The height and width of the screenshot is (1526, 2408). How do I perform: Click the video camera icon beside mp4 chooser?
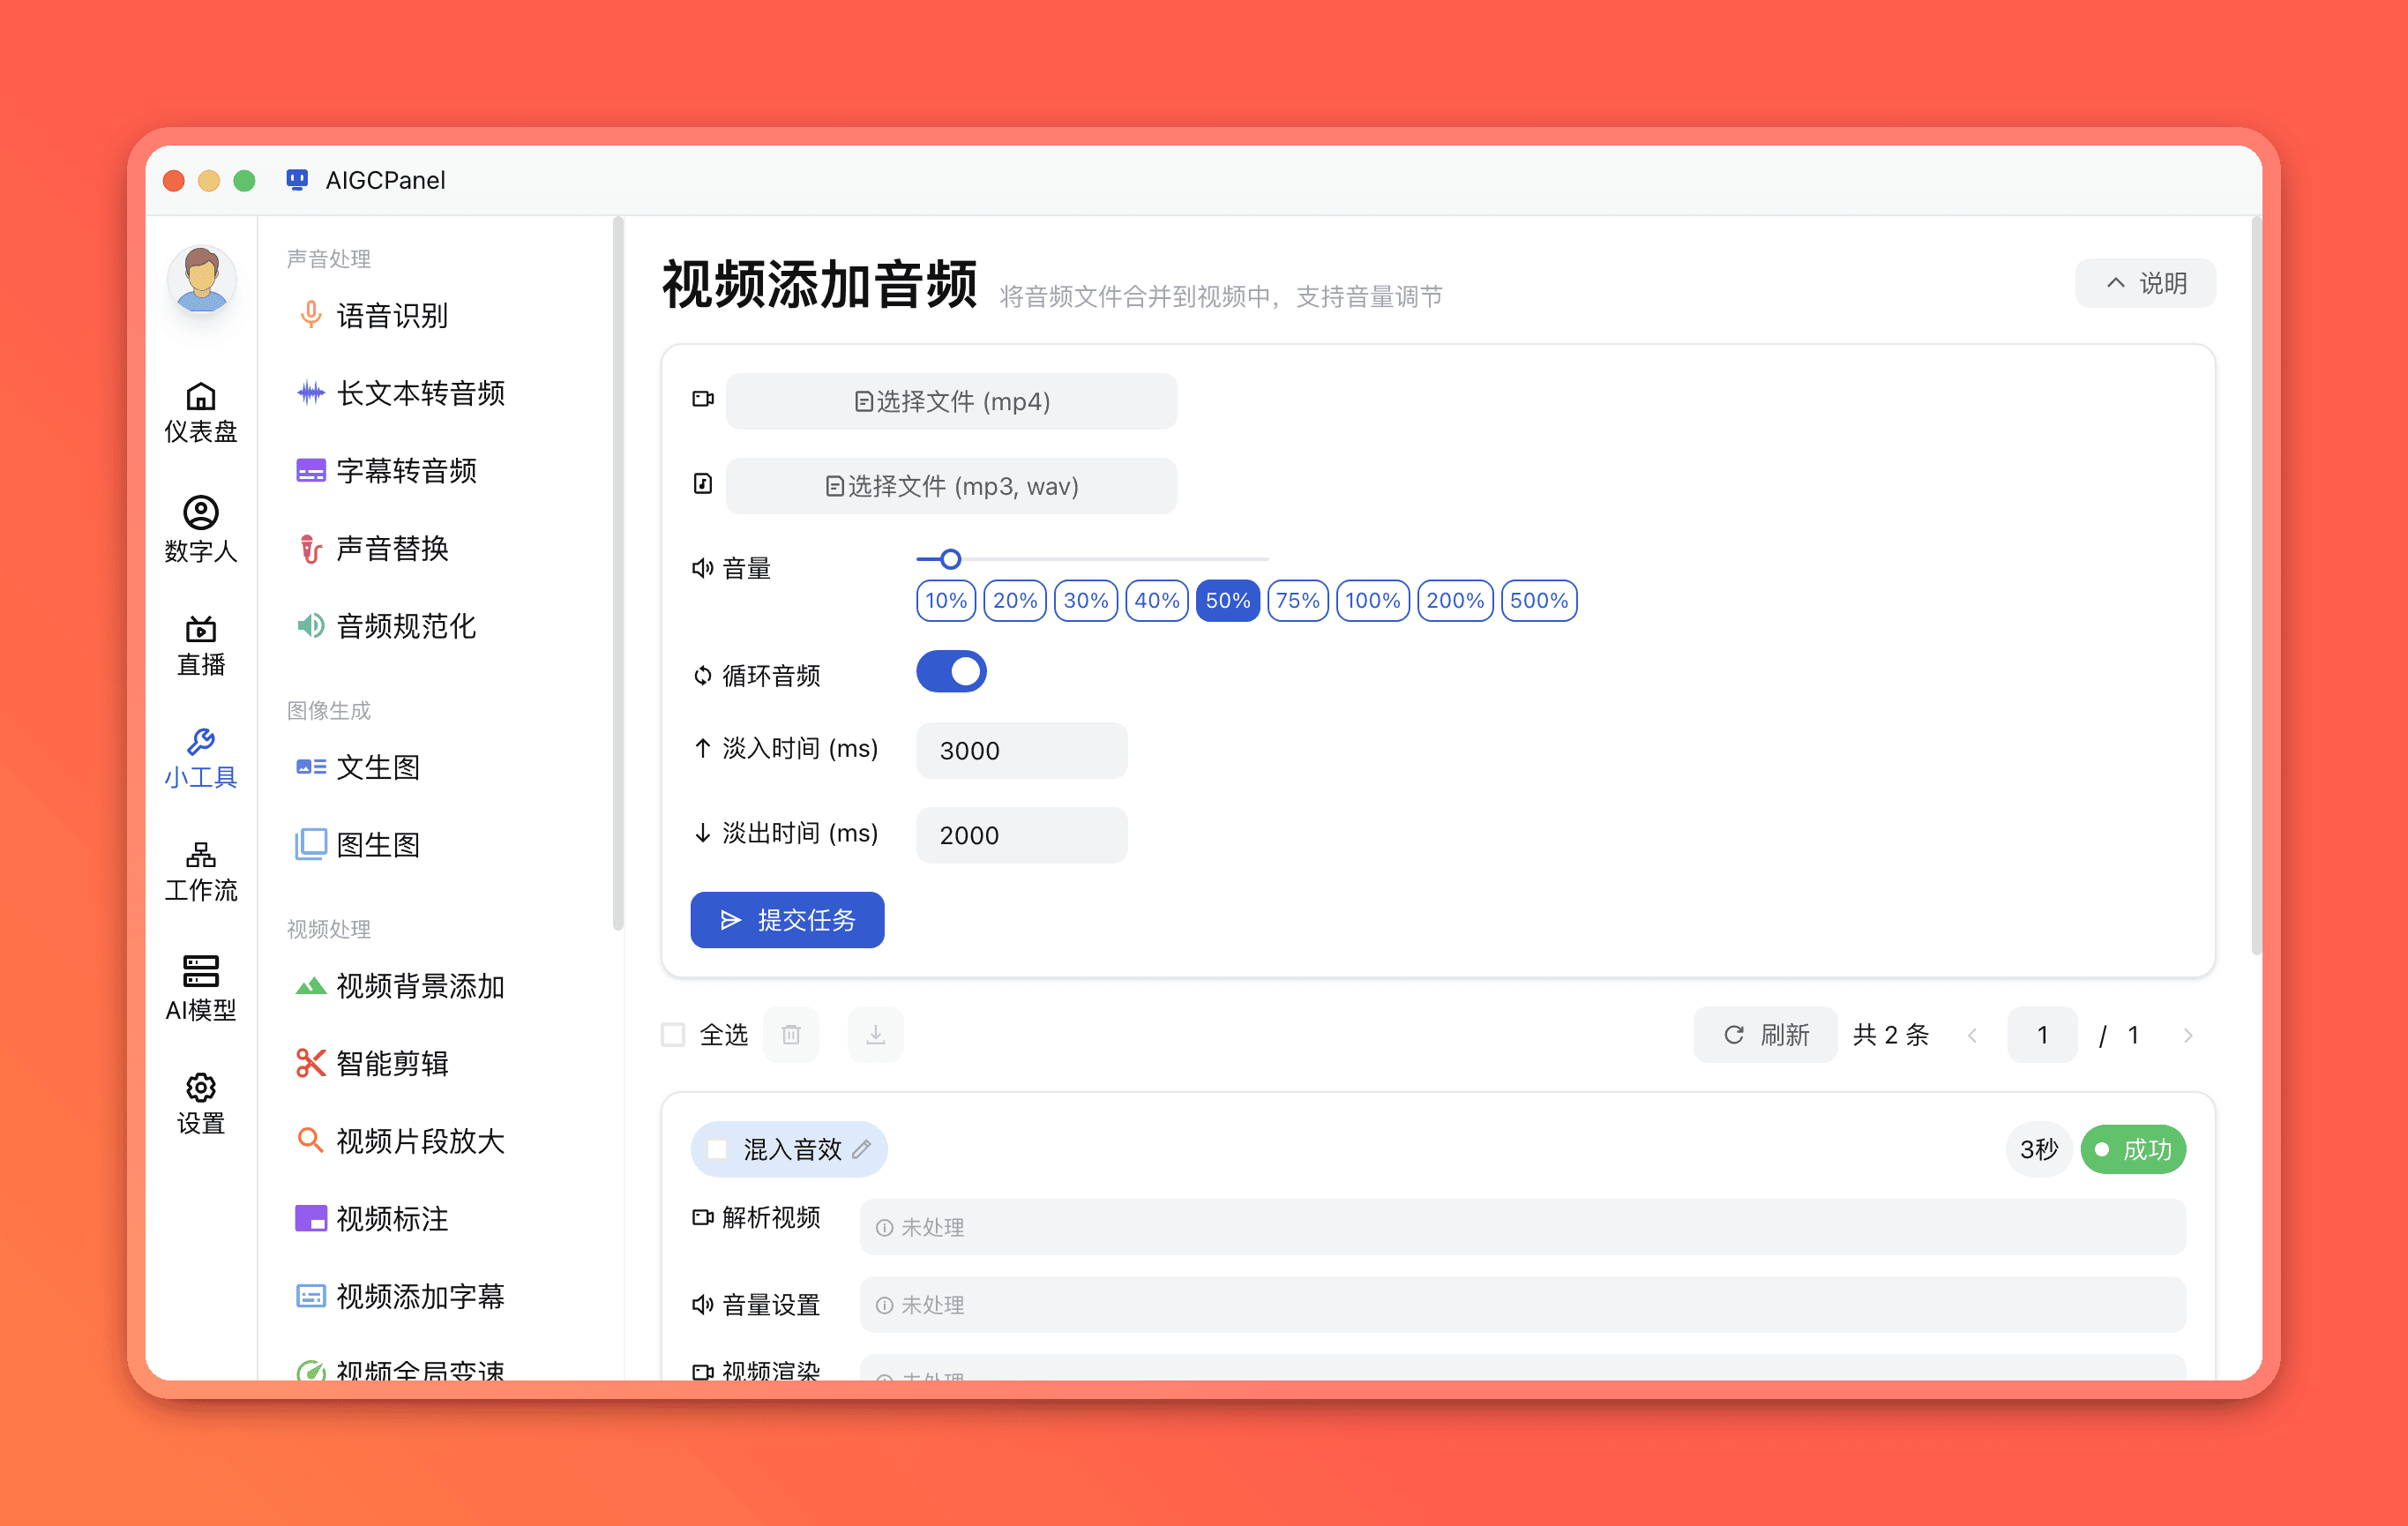point(703,399)
